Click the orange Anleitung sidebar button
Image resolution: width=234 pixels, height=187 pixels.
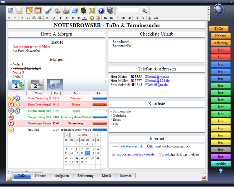coord(221,43)
